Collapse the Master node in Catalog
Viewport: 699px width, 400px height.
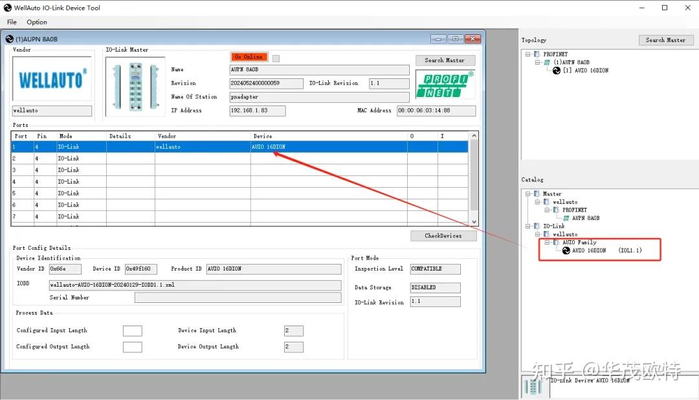pos(528,194)
